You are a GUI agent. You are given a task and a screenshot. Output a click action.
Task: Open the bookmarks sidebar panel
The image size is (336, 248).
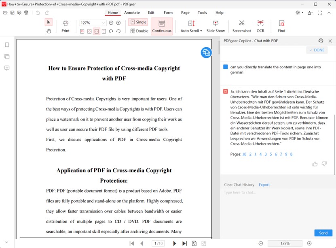point(6,45)
